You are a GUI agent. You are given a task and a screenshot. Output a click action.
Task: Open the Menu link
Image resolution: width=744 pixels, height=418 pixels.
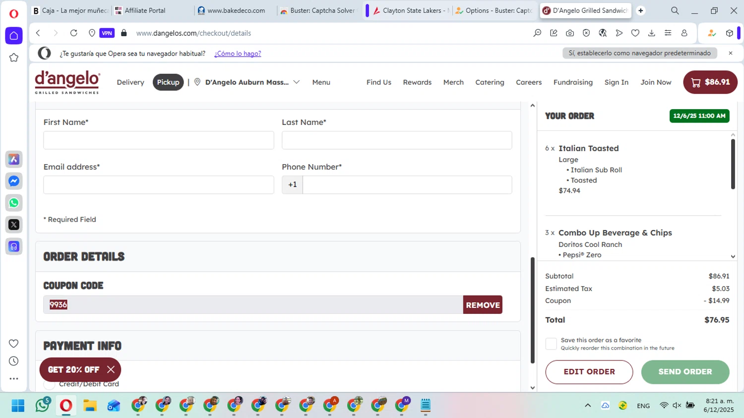tap(321, 82)
